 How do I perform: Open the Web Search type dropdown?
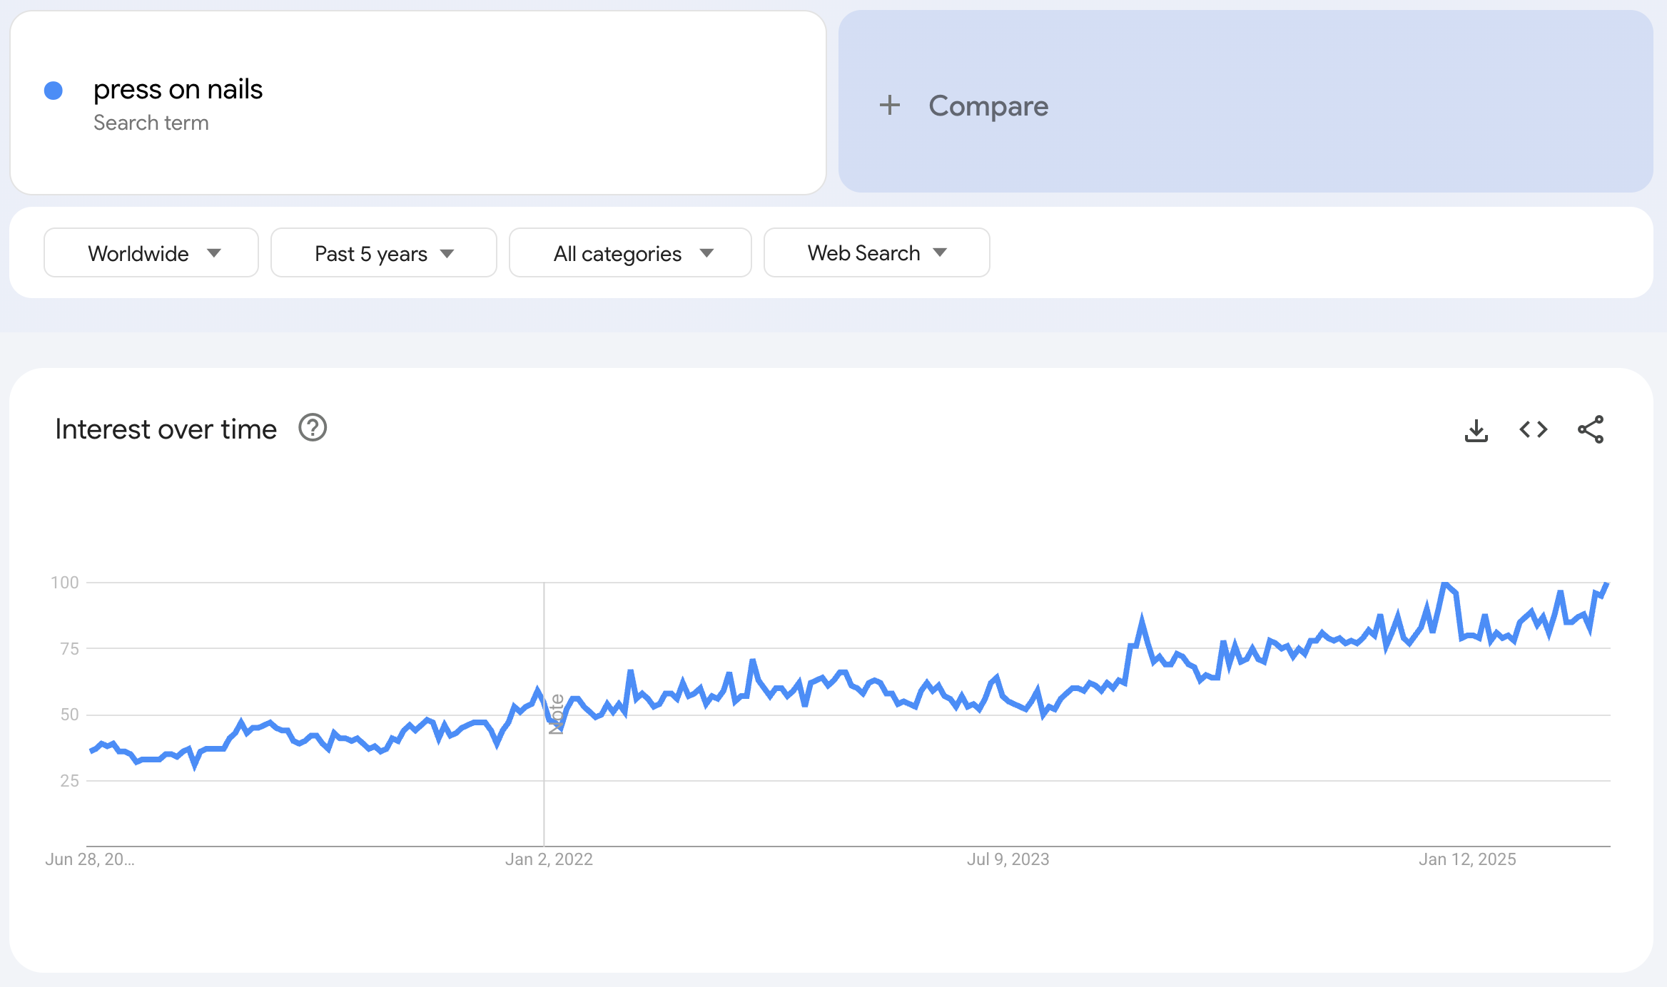point(876,253)
